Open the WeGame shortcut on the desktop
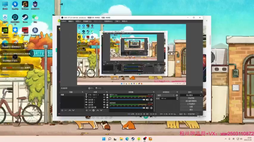This screenshot has height=142, width=254. pos(25,5)
